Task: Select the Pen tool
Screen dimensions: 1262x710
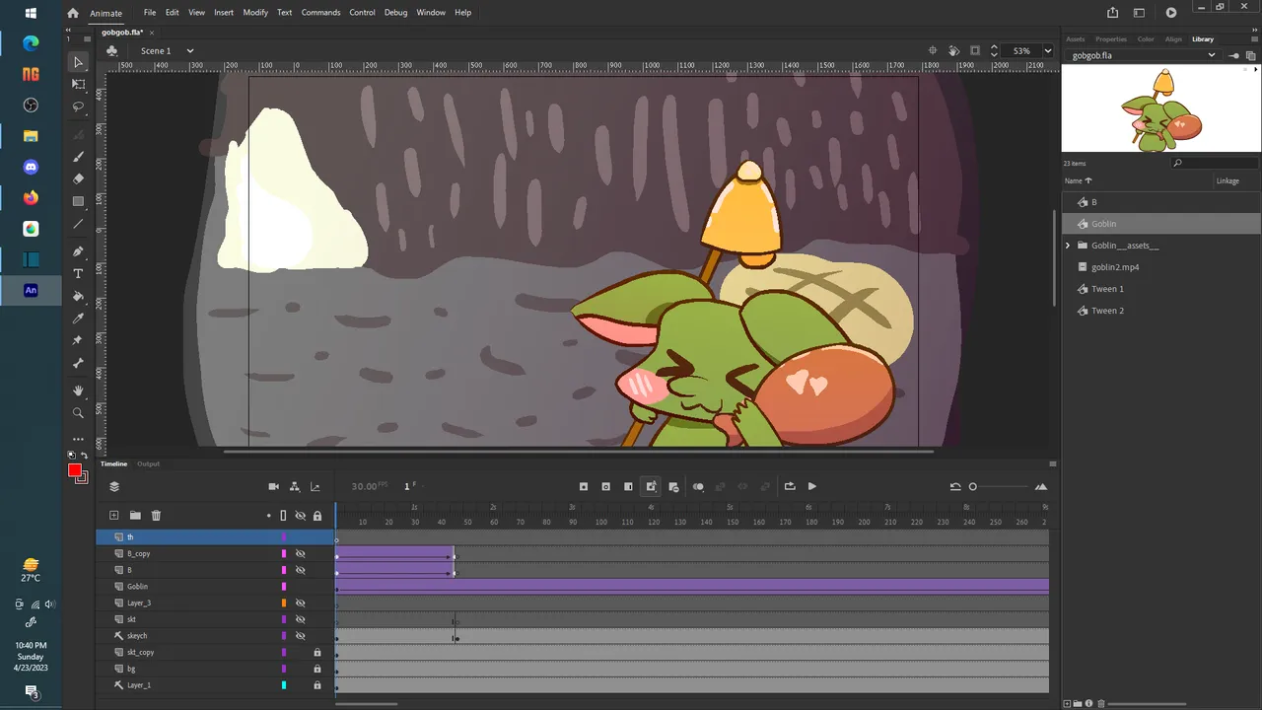Action: [79, 251]
